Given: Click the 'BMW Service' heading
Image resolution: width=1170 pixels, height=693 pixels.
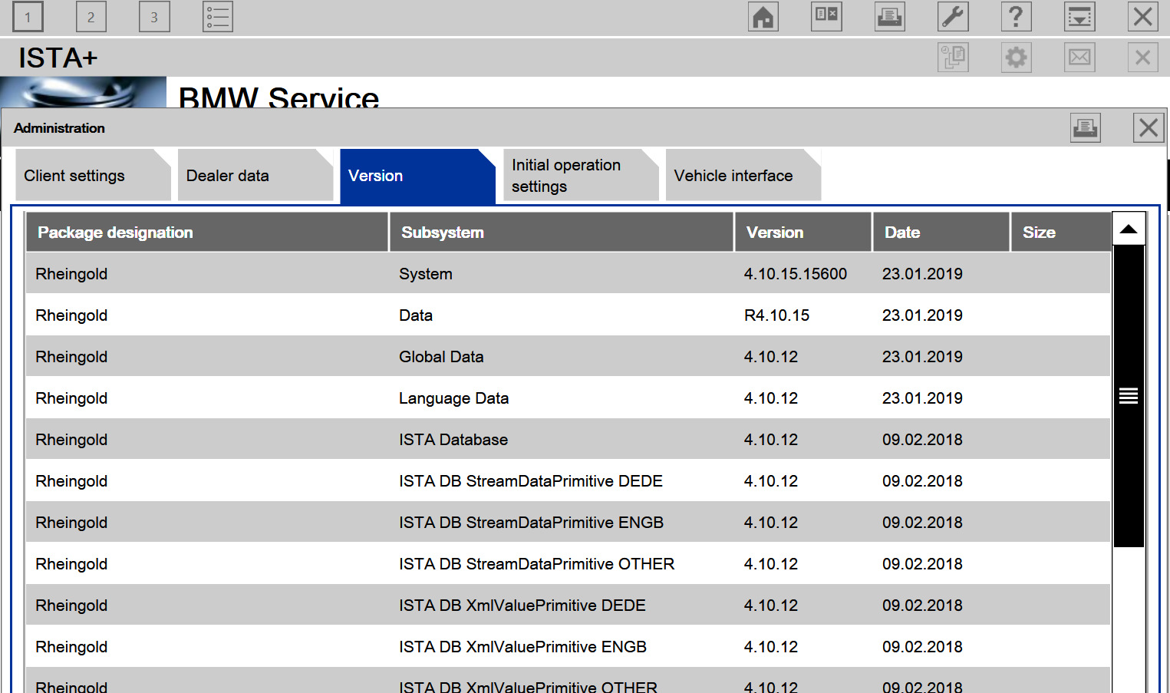Looking at the screenshot, I should [278, 97].
